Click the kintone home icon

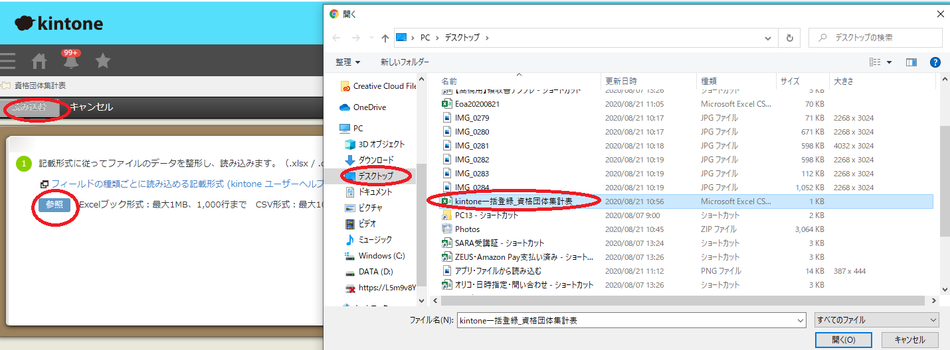coord(39,62)
